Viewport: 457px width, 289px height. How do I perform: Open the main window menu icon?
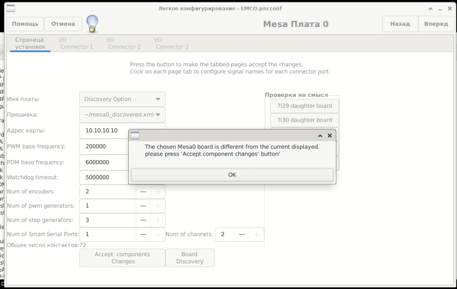[11, 8]
